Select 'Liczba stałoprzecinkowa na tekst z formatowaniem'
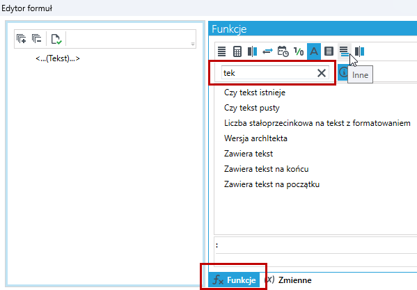This screenshot has height=290, width=417. tap(317, 123)
